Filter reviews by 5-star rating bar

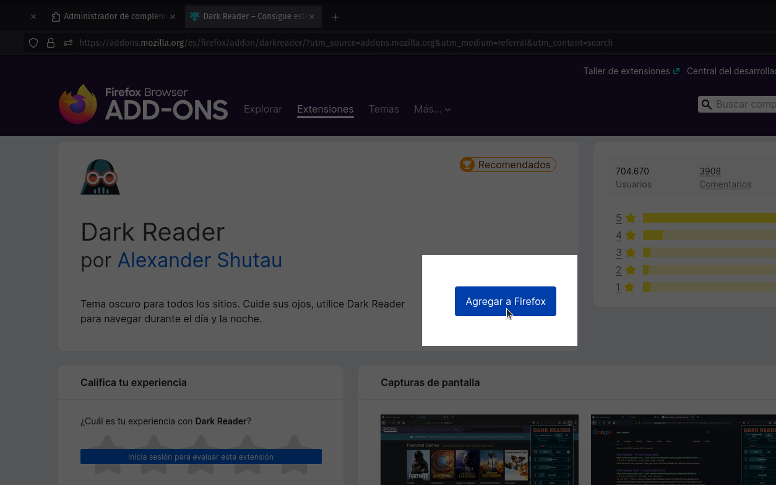[x=705, y=218]
